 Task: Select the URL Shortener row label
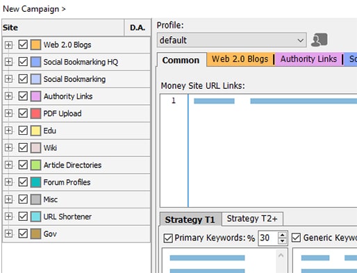pos(67,217)
